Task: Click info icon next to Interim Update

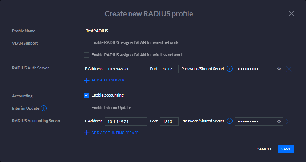Action: [x=44, y=108]
